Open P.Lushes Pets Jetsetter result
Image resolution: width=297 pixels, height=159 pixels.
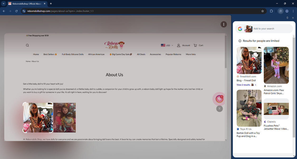pyautogui.click(x=276, y=127)
